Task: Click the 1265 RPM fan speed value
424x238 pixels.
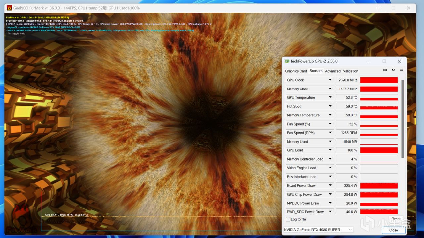Action: click(x=347, y=133)
